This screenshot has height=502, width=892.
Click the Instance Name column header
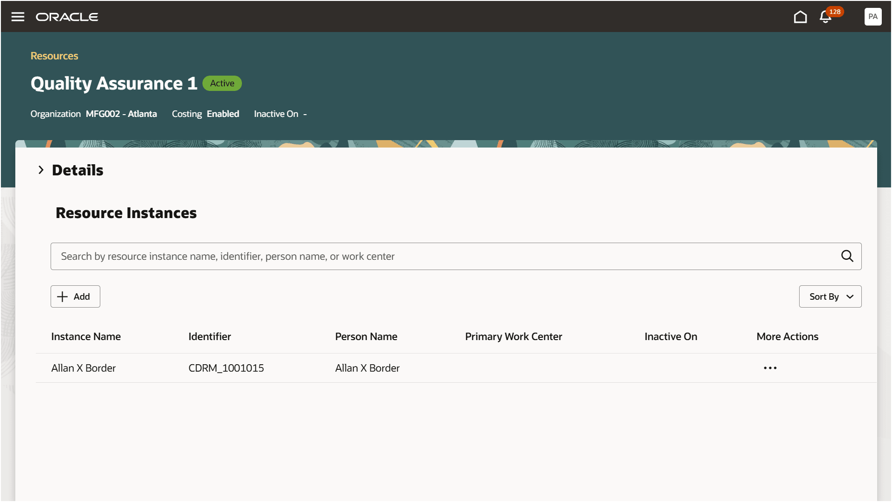click(x=86, y=336)
